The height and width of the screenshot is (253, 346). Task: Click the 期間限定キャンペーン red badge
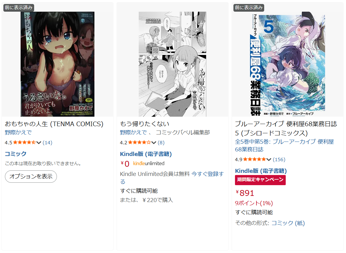click(260, 180)
